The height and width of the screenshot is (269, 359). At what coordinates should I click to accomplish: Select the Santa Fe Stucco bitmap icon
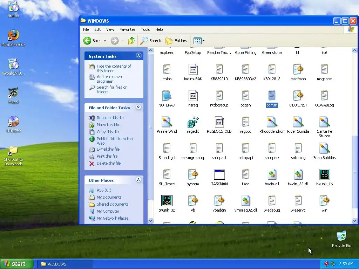[324, 122]
